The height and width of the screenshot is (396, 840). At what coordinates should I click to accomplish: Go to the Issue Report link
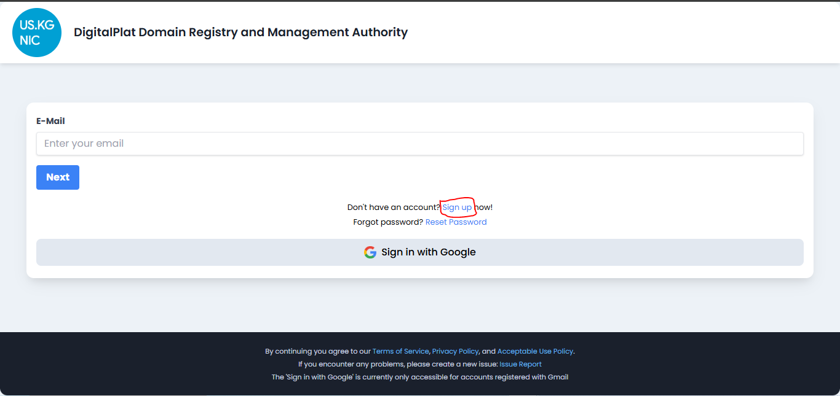(520, 364)
